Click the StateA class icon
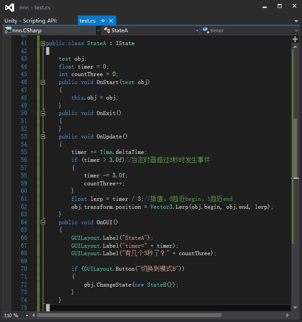The height and width of the screenshot is (322, 302). (107, 30)
